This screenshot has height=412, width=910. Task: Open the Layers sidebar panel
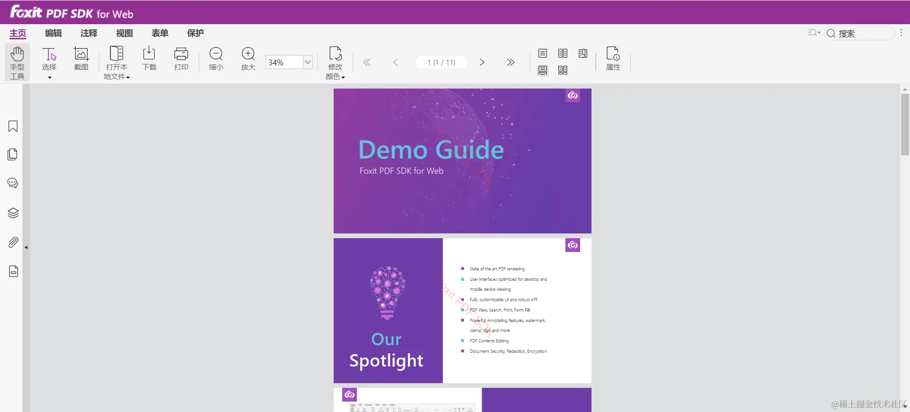(13, 213)
